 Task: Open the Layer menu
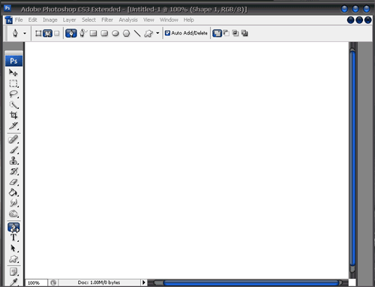click(x=69, y=20)
